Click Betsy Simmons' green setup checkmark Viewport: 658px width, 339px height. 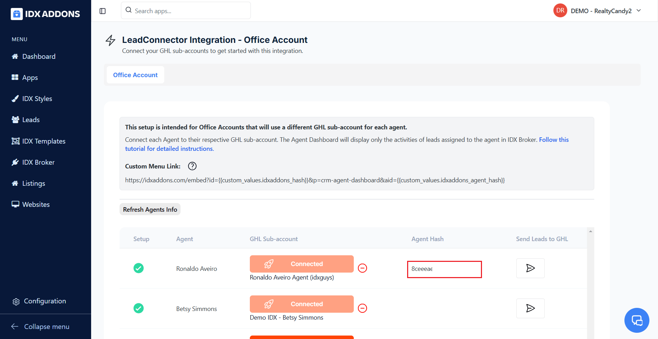139,308
